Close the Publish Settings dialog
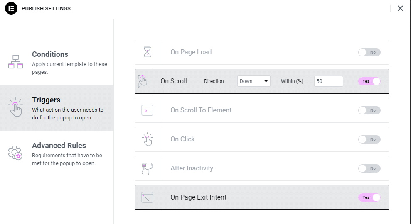The width and height of the screenshot is (411, 224). 400,8
